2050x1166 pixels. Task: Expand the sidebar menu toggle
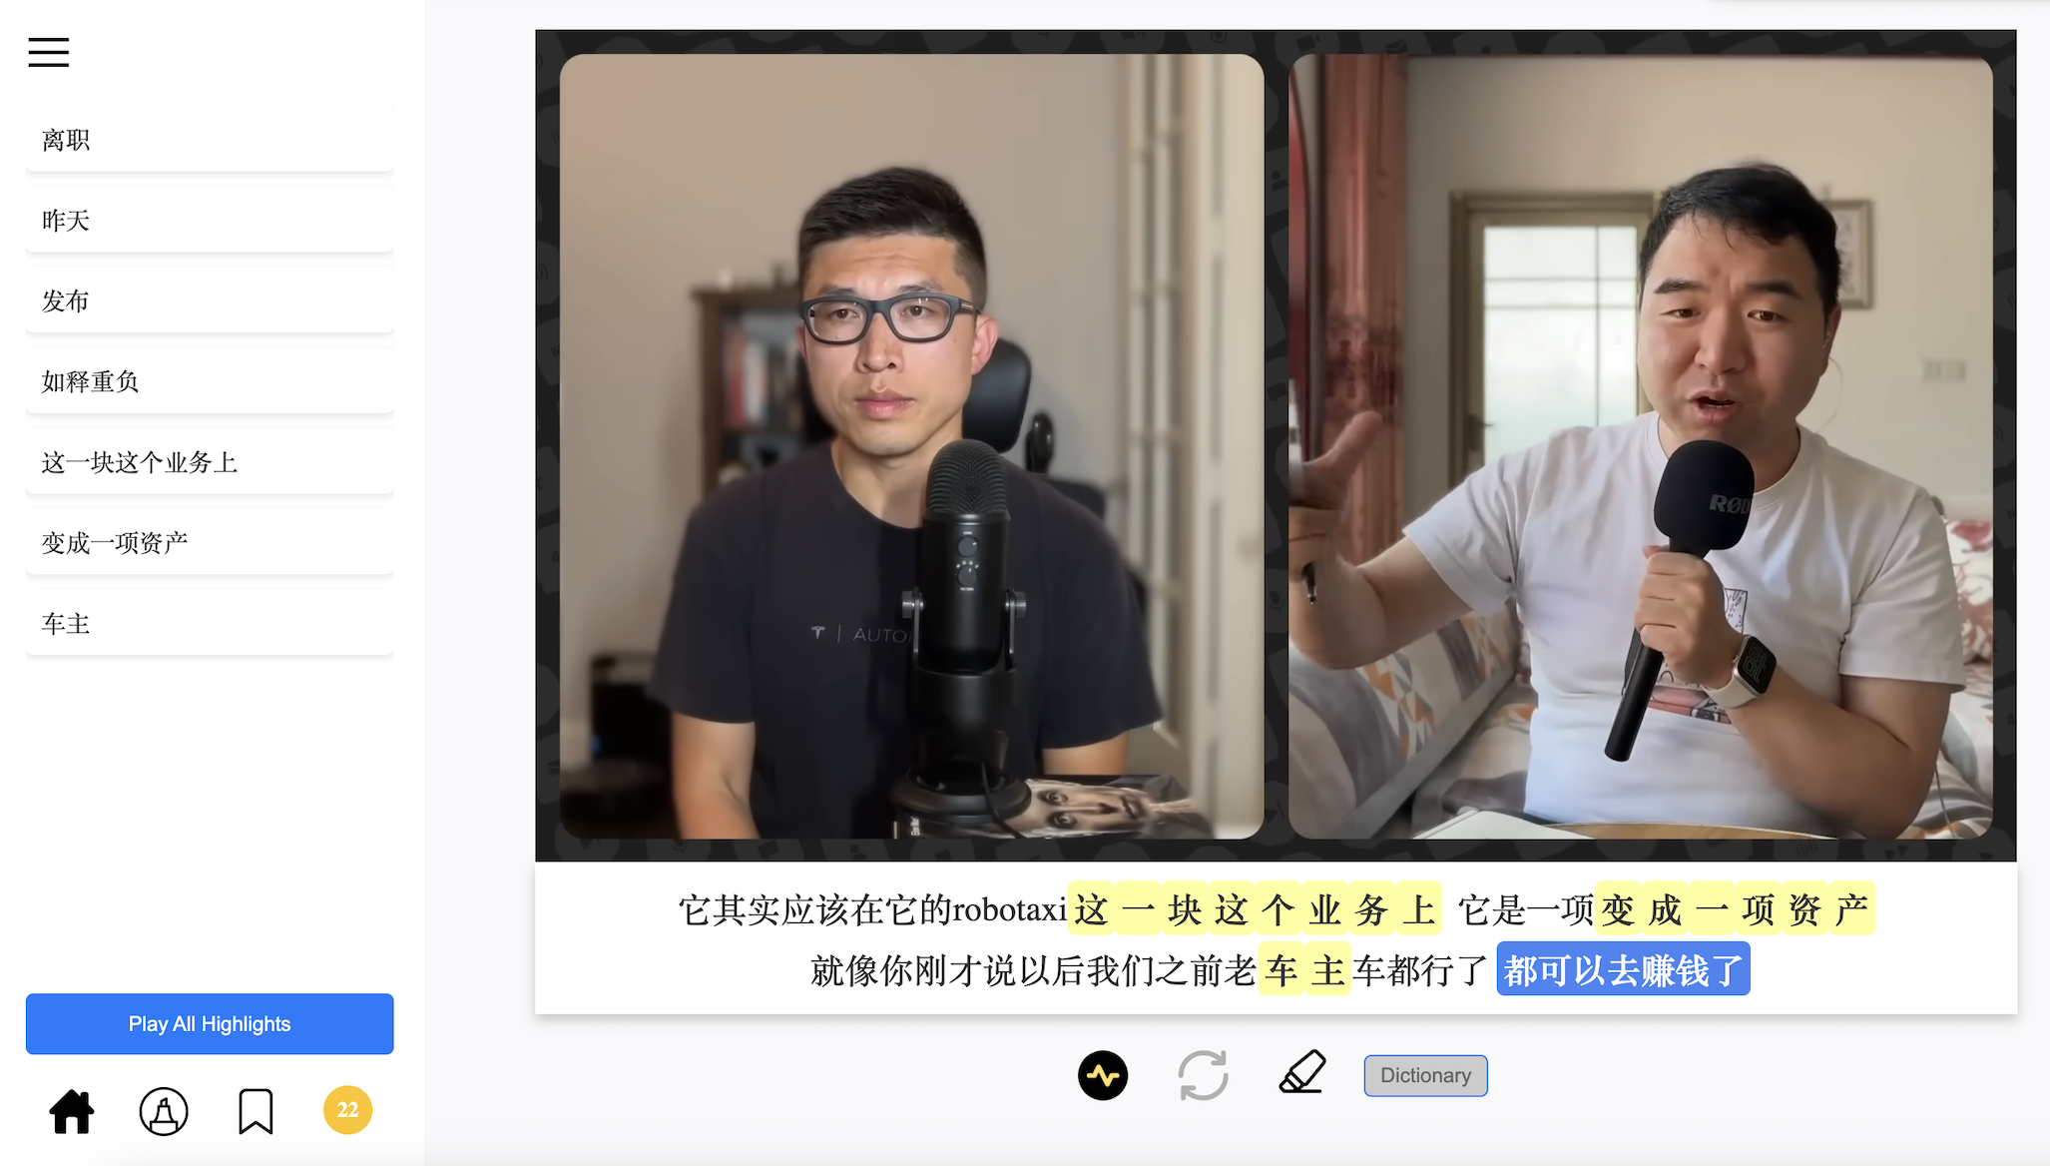click(x=51, y=51)
